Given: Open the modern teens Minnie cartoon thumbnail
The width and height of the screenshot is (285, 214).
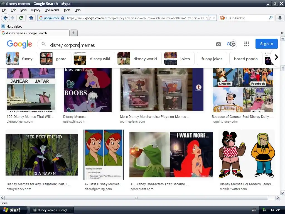Looking at the screenshot, I should (247, 154).
